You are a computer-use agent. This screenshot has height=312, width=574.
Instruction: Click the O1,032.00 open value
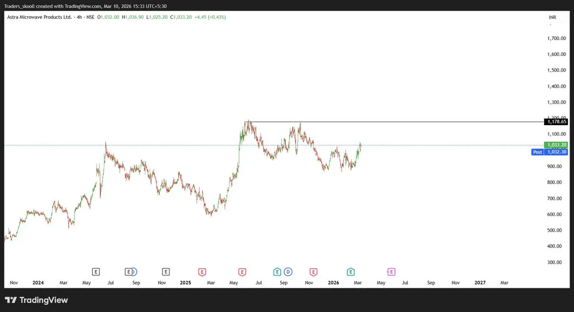pos(108,17)
